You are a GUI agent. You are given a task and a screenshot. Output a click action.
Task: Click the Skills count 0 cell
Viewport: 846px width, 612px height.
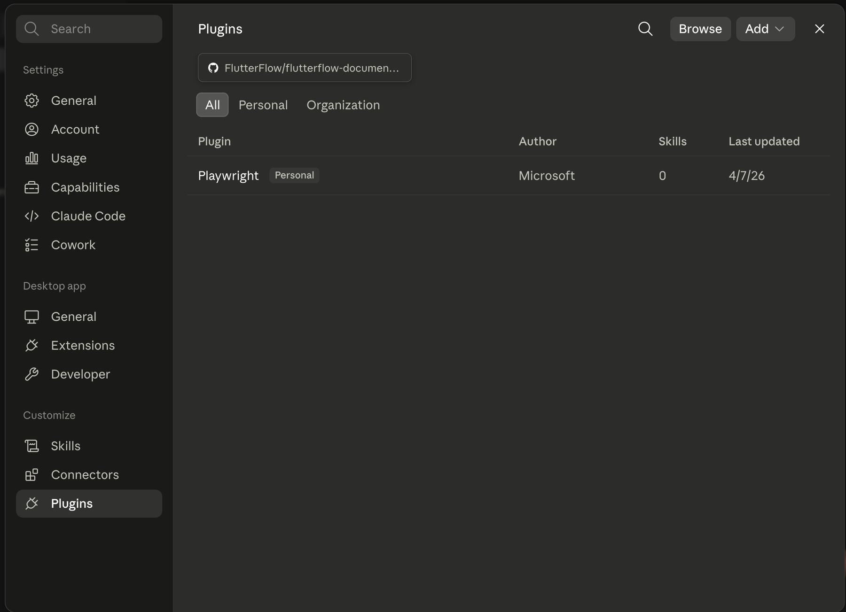click(x=662, y=176)
